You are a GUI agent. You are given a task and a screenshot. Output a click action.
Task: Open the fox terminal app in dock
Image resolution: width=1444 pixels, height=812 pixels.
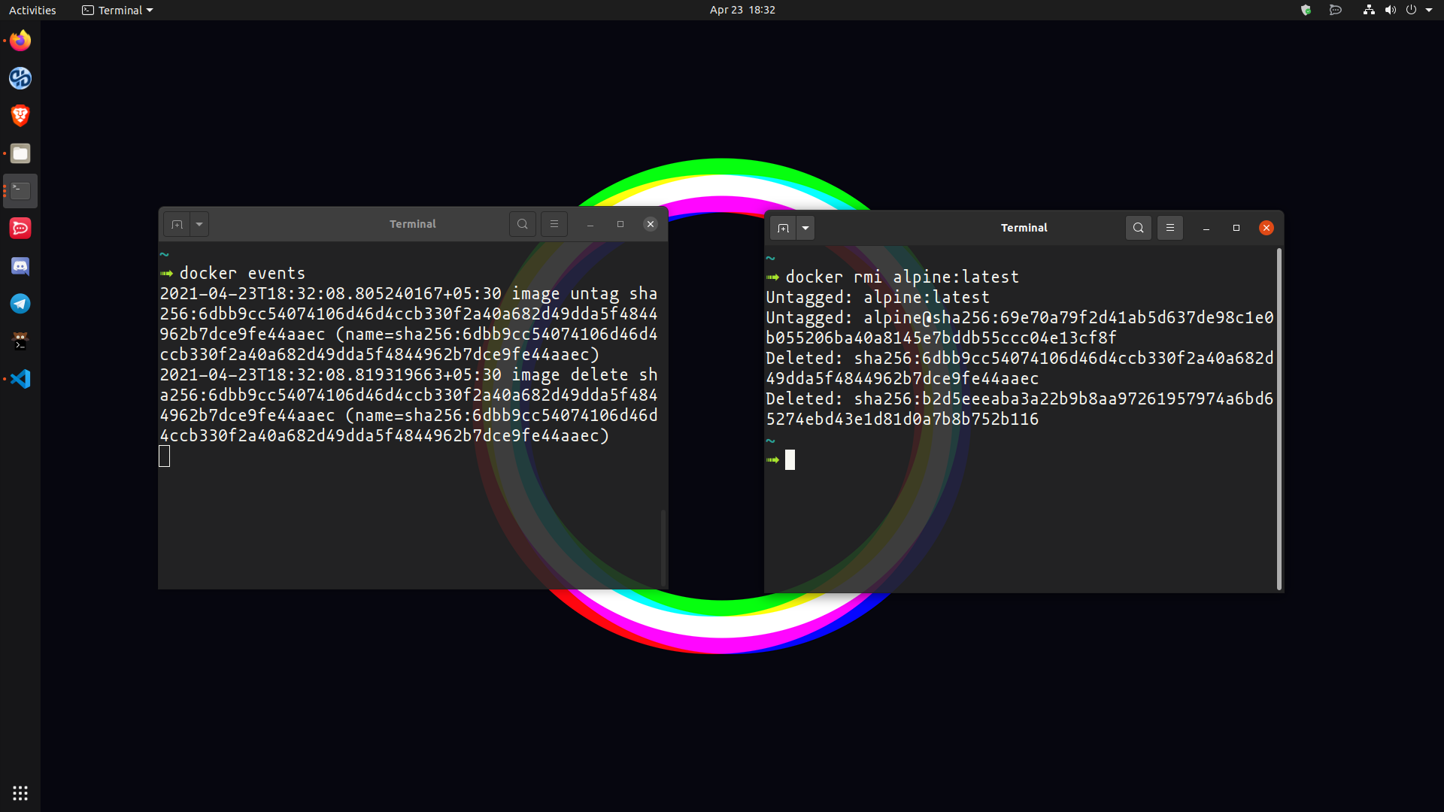20,341
